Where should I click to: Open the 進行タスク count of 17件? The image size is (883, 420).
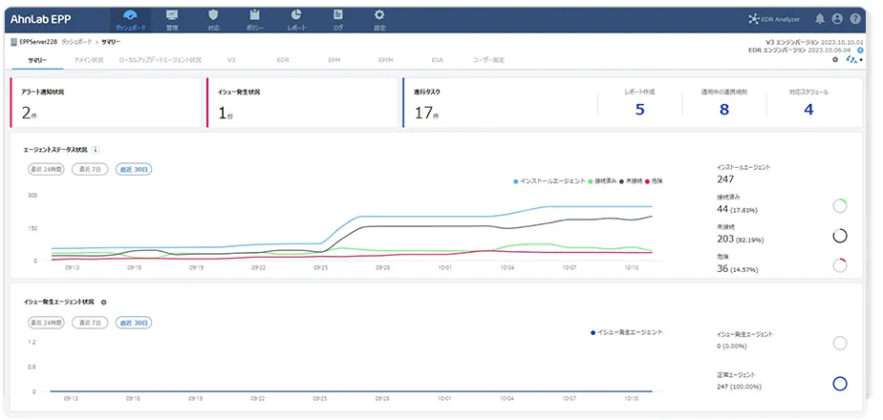pyautogui.click(x=426, y=113)
